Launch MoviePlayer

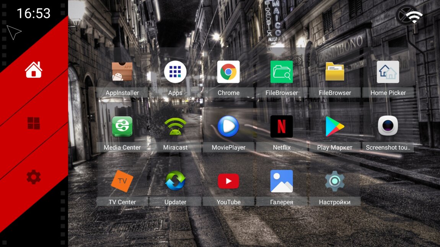228,127
